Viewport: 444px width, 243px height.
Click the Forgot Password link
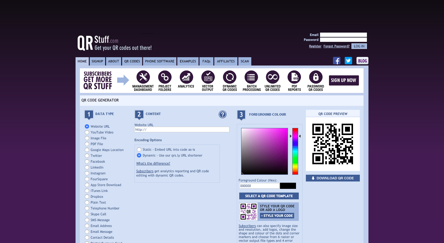coord(336,46)
